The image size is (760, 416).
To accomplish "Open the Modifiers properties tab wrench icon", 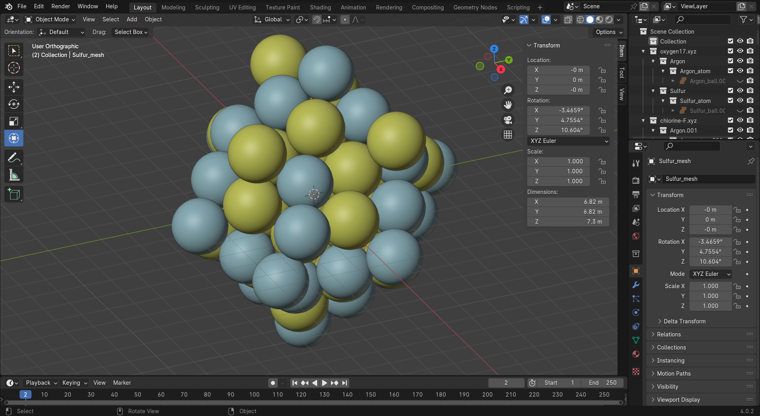I will tap(636, 285).
